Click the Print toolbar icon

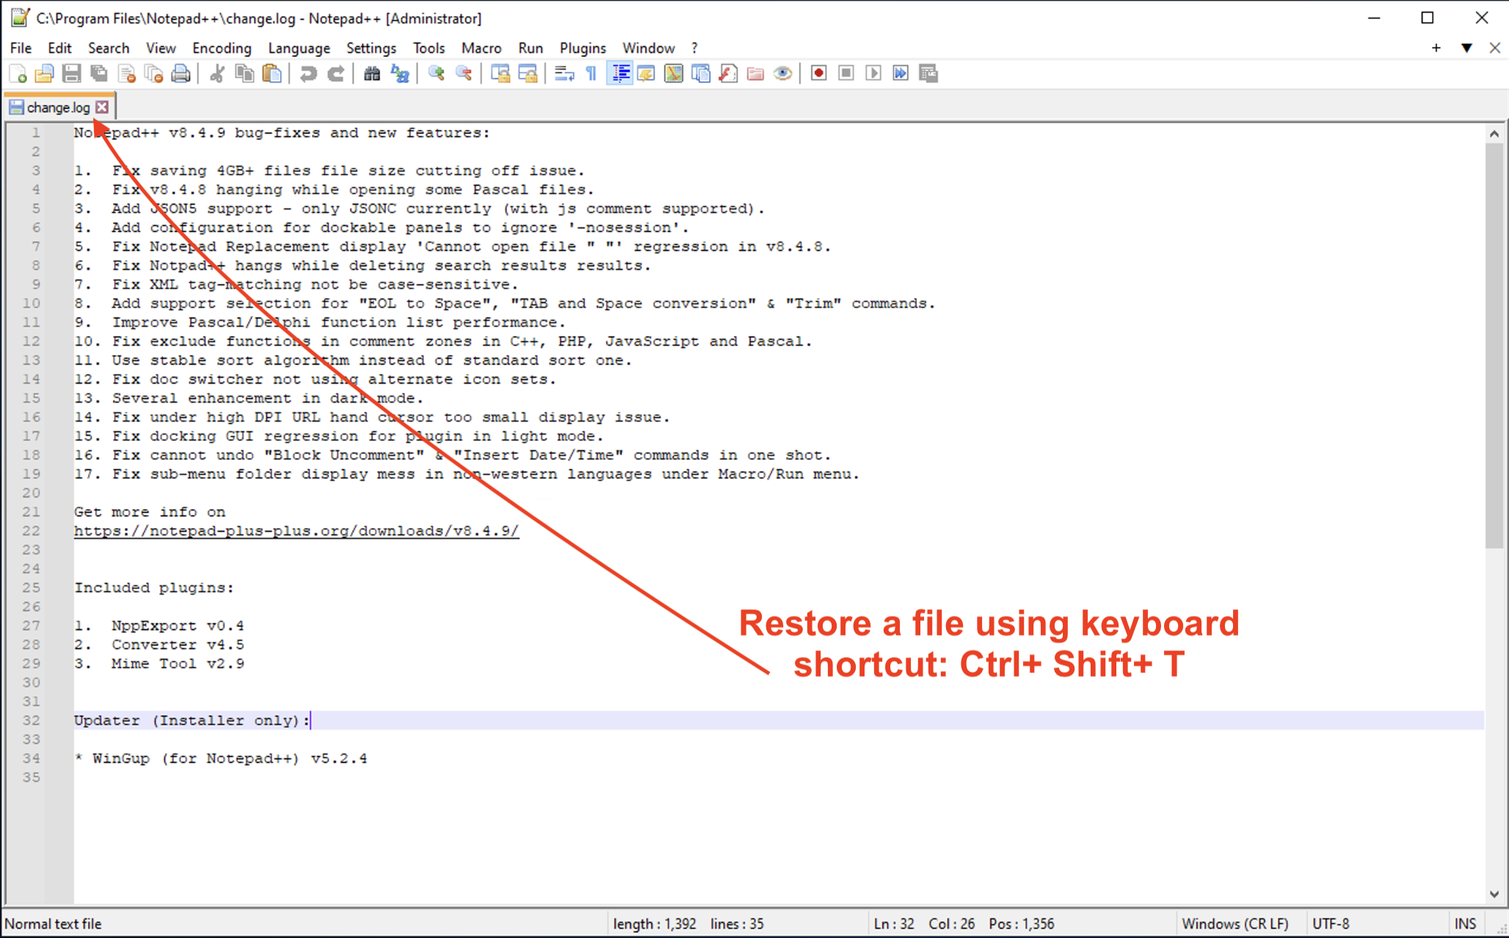tap(181, 73)
